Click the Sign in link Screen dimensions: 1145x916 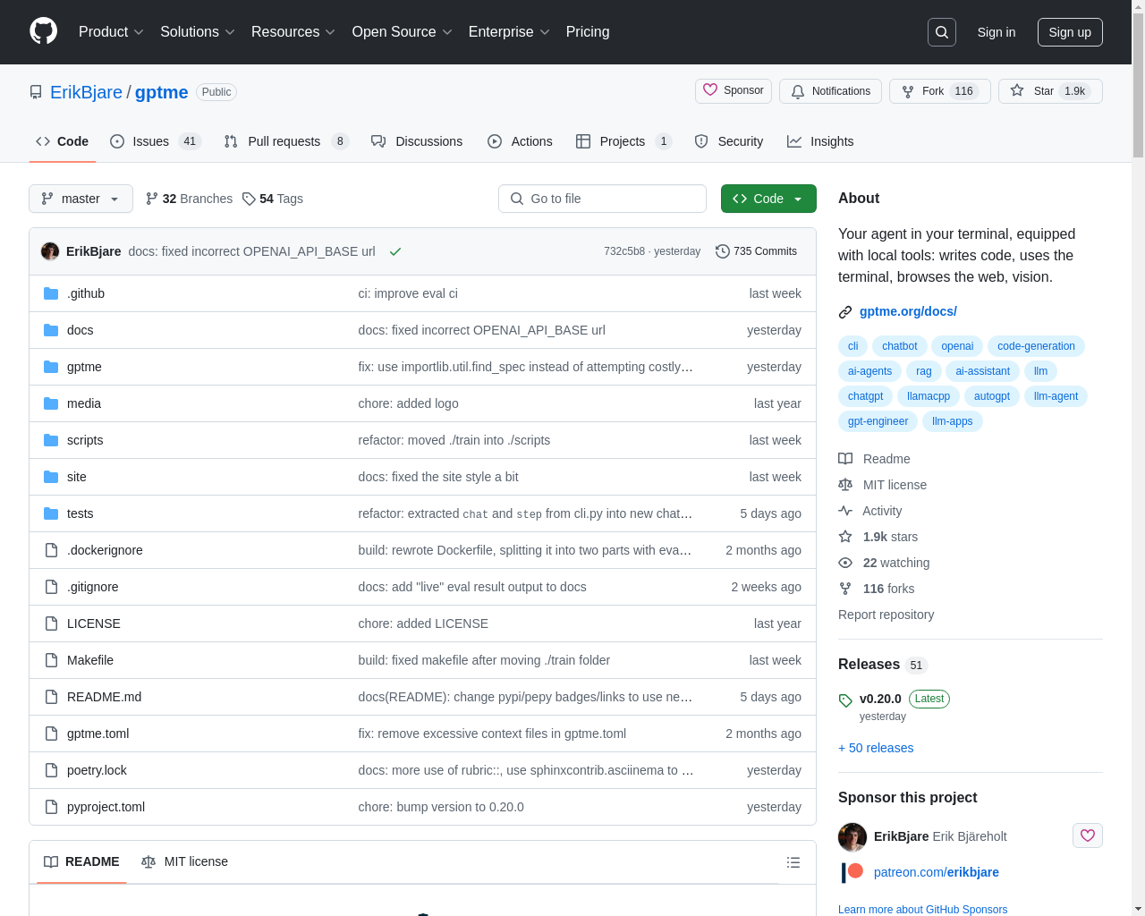click(x=997, y=32)
